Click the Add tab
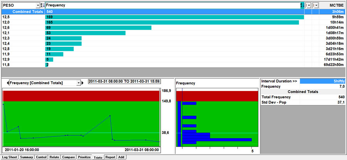Image resolution: width=347 pixels, height=160 pixels. (121, 157)
